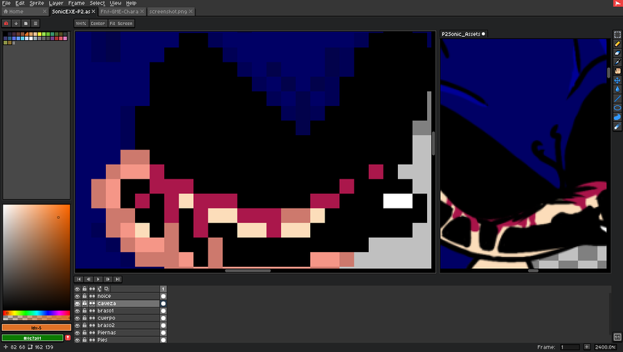Adjust the rainbow hue slider
This screenshot has height=352, width=623.
36,313
